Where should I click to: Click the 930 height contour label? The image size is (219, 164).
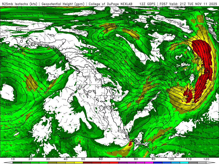(8, 104)
